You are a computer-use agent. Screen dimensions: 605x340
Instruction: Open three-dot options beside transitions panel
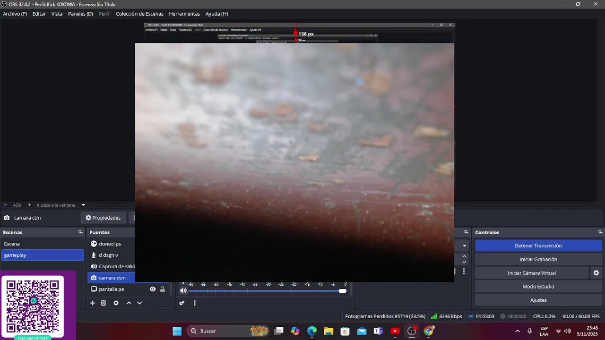click(464, 272)
